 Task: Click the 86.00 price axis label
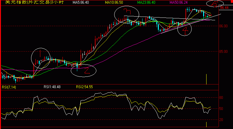pyautogui.click(x=223, y=26)
